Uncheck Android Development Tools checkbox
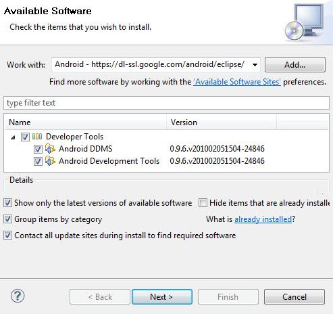This screenshot has height=314, width=333. [x=38, y=161]
